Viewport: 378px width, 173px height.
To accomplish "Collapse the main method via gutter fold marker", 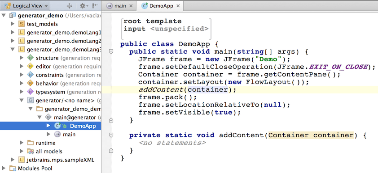I will [x=111, y=51].
